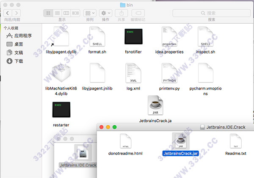Select the idea.properties file icon
The image size is (254, 178).
(x=169, y=36)
